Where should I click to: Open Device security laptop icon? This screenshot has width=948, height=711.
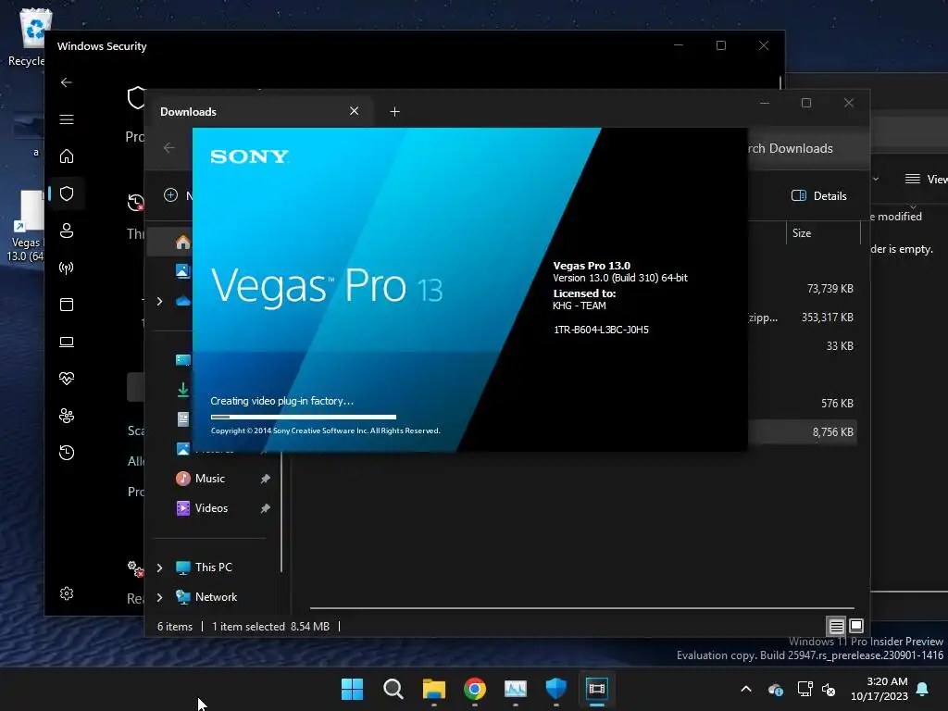tap(67, 342)
